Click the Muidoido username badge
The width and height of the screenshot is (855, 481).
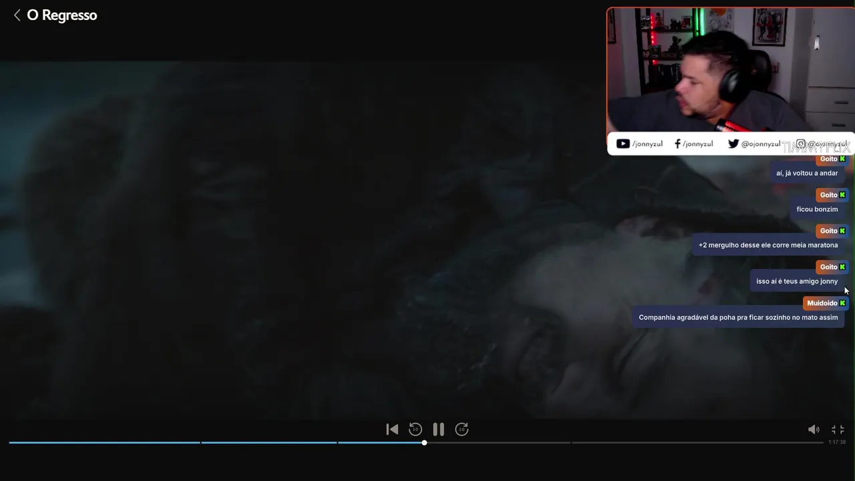[x=826, y=303]
